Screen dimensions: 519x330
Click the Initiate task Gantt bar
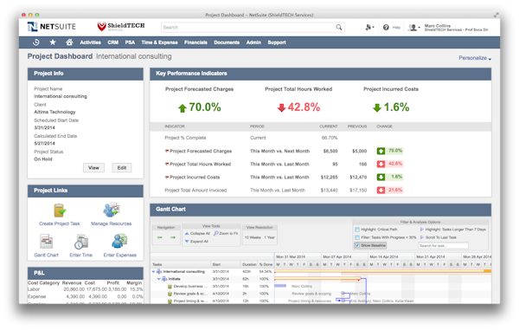pyautogui.click(x=317, y=279)
